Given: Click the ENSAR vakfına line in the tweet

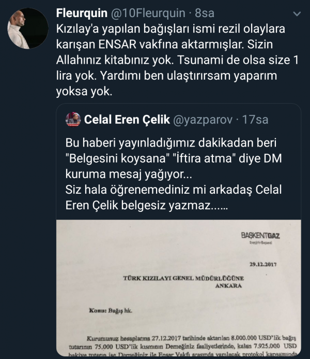Looking at the screenshot, I should [164, 45].
